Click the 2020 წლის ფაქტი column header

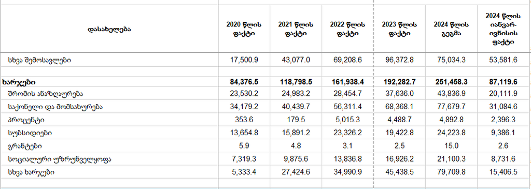click(244, 29)
